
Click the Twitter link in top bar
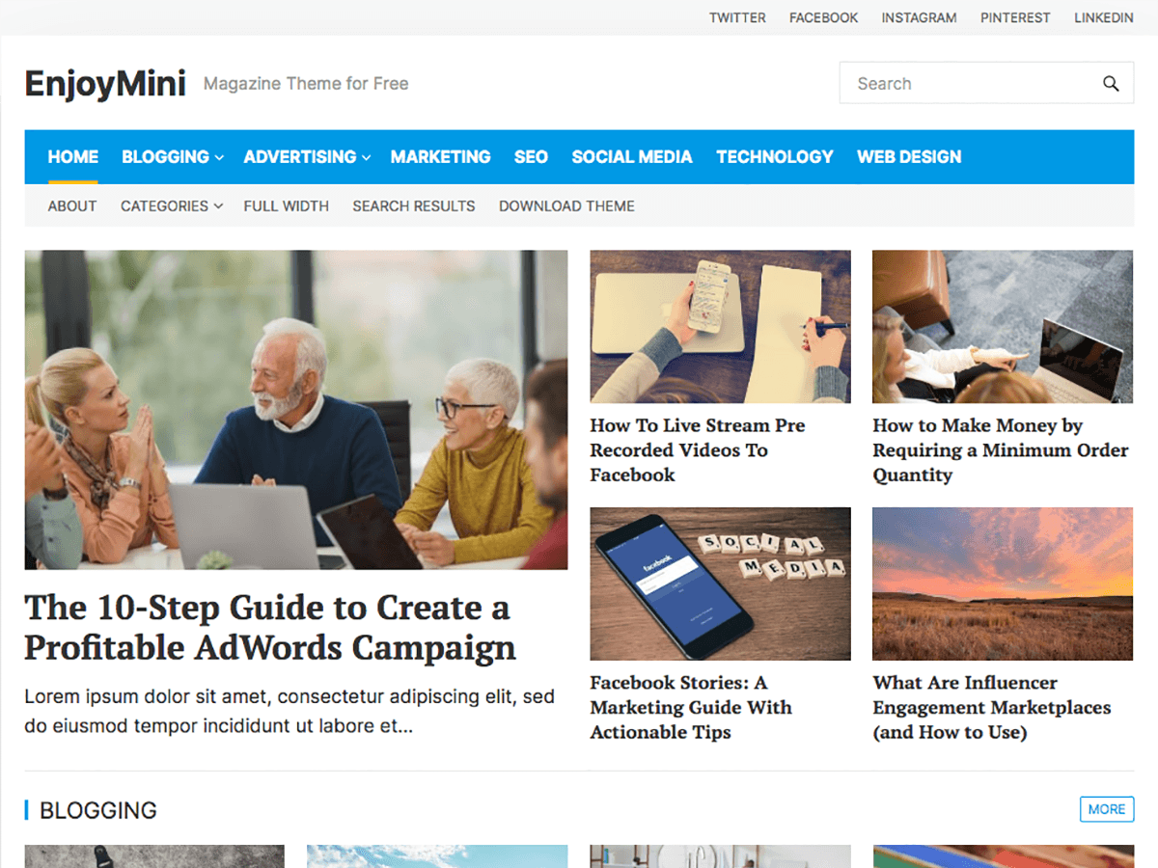(x=737, y=17)
